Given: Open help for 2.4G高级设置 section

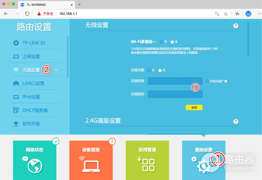Looking at the screenshot, I should tap(236, 121).
